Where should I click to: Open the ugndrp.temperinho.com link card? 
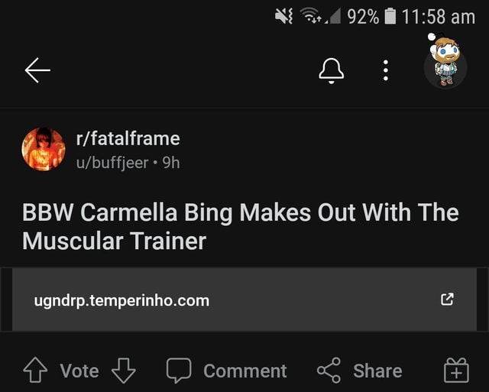point(244,300)
